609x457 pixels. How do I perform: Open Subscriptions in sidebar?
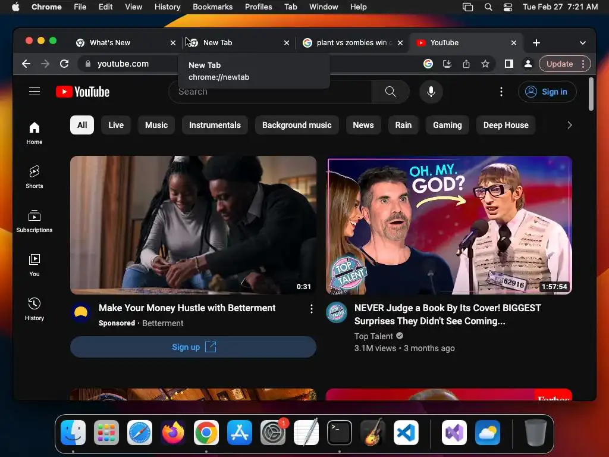[x=34, y=221]
